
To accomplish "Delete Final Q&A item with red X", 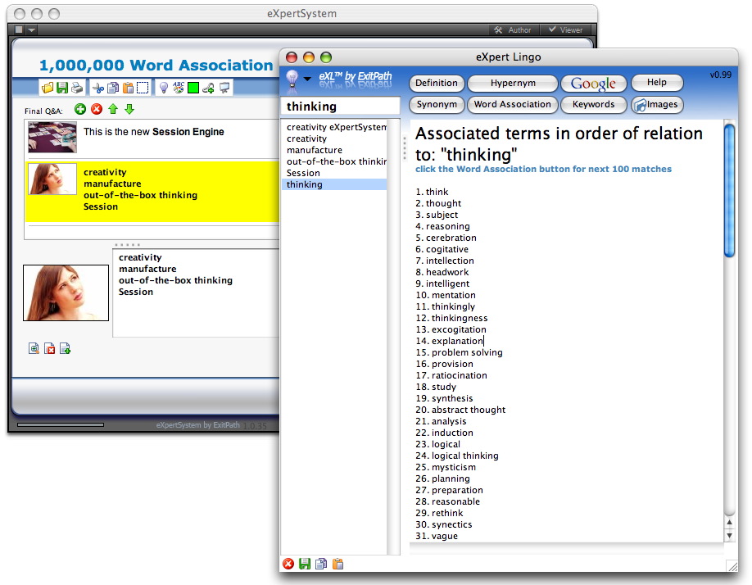I will 97,109.
